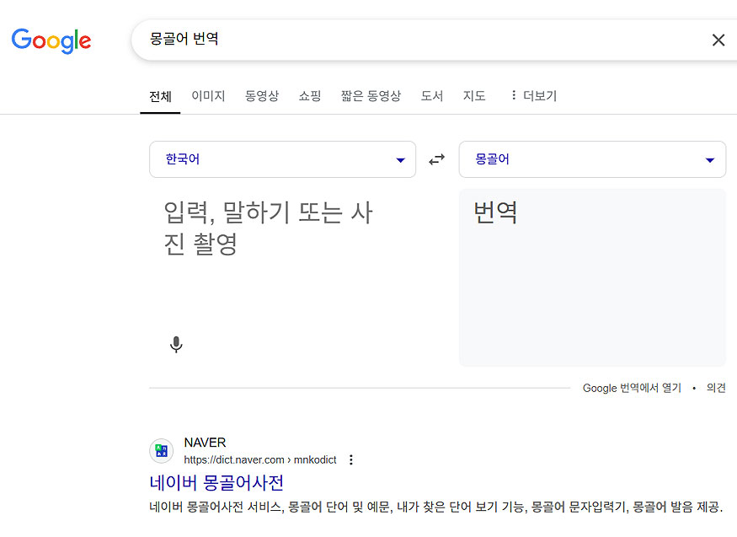The height and width of the screenshot is (537, 737).
Task: Click the NAVER dictionary favicon
Action: (x=161, y=450)
